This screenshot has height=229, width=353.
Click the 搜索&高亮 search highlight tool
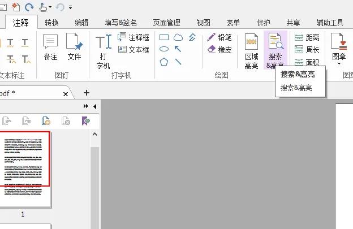[275, 50]
